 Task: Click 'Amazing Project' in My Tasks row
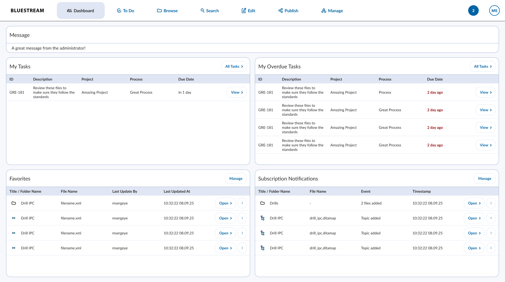tap(95, 92)
